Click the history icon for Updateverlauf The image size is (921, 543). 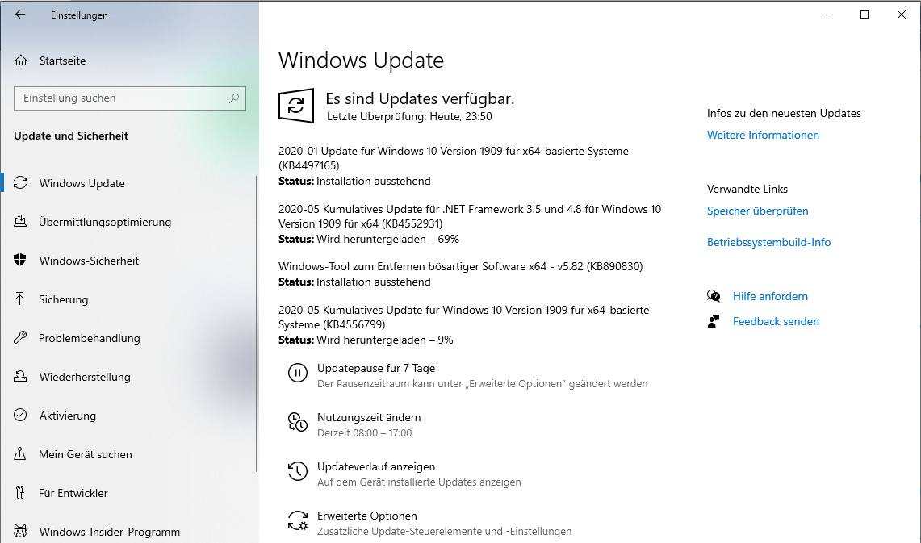point(298,471)
